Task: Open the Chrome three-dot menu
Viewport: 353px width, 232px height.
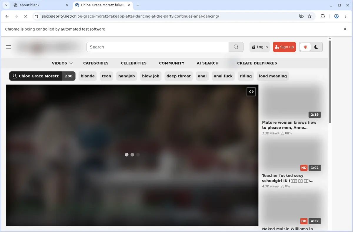Action: (x=345, y=16)
